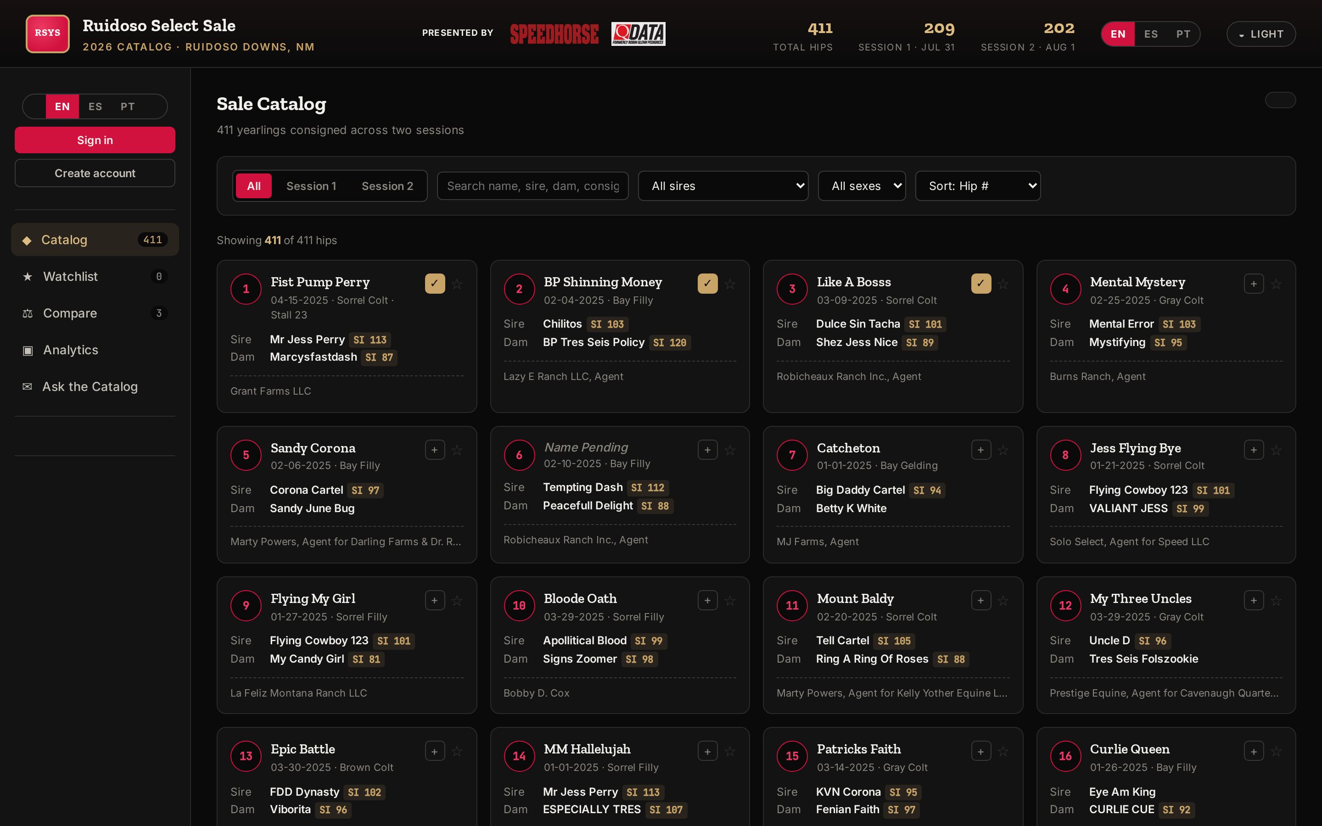Viewport: 1322px width, 826px height.
Task: Click the Sign in button
Action: pyautogui.click(x=95, y=140)
